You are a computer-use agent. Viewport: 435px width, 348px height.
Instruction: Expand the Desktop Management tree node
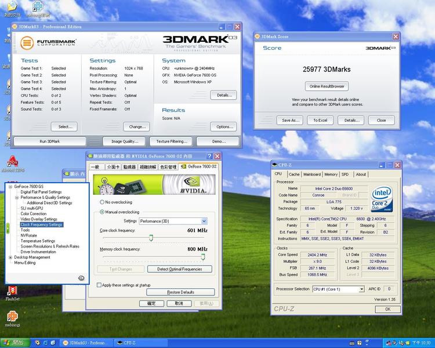10,258
